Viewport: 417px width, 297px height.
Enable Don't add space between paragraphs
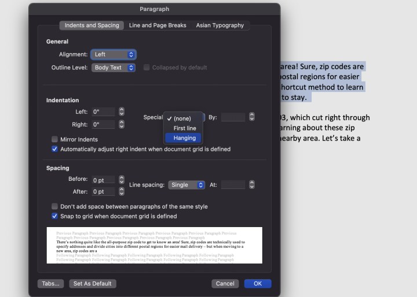tap(54, 206)
